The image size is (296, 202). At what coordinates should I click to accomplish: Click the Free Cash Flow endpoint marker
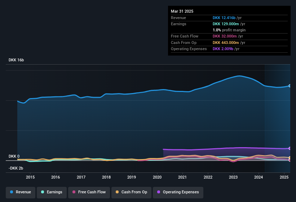coord(290,160)
